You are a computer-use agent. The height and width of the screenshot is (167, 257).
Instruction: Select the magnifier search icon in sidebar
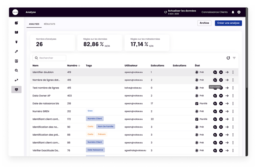[16, 70]
